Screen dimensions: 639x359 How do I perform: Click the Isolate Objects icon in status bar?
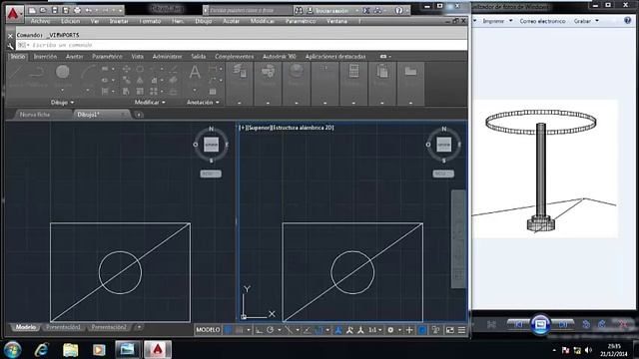[435, 330]
